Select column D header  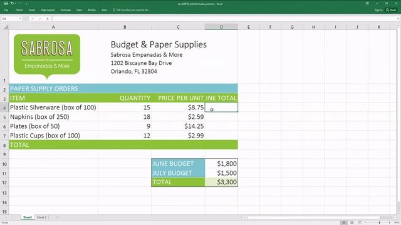coord(221,27)
